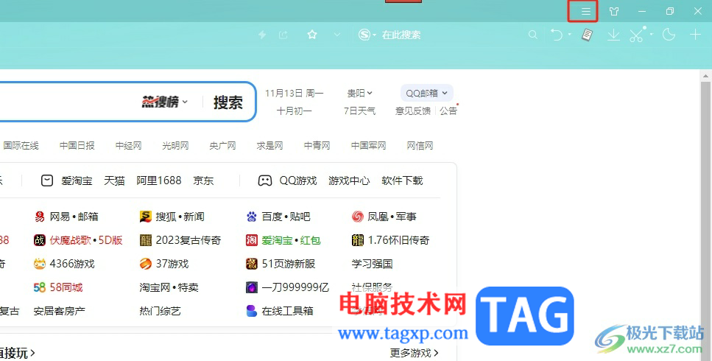Click the plus add extension icon
The height and width of the screenshot is (361, 712).
695,35
